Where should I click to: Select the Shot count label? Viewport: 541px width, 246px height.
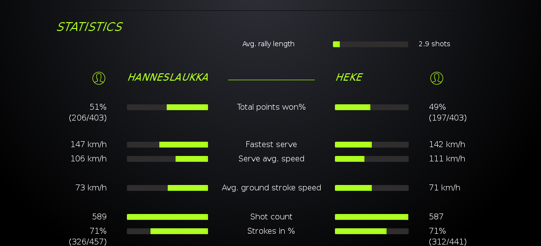pos(271,216)
